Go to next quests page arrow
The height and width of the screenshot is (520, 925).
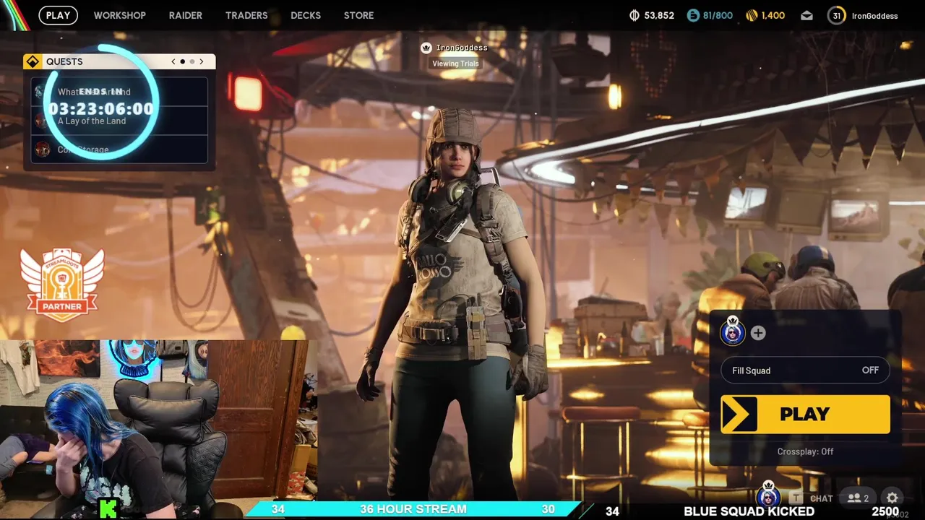tap(202, 61)
